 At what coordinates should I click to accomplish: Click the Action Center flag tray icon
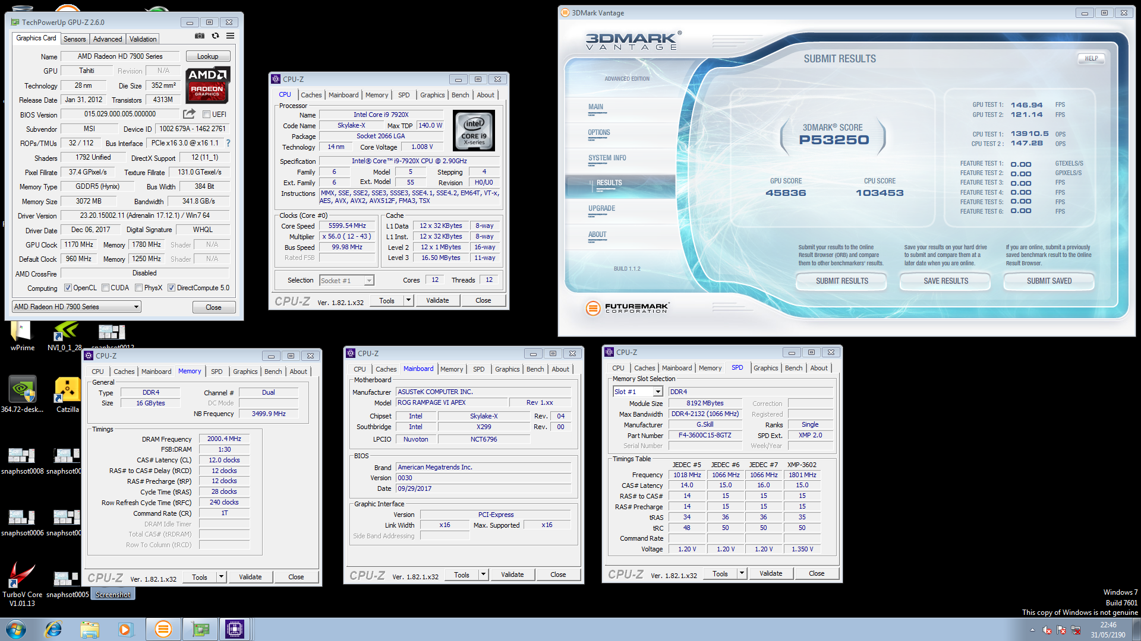(x=1061, y=630)
